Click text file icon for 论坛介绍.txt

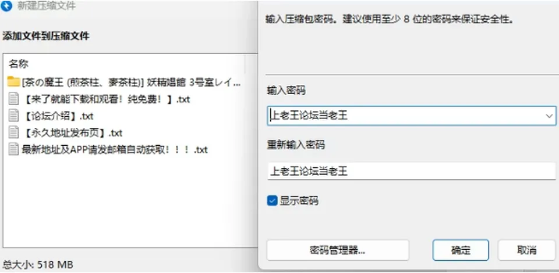coord(13,116)
